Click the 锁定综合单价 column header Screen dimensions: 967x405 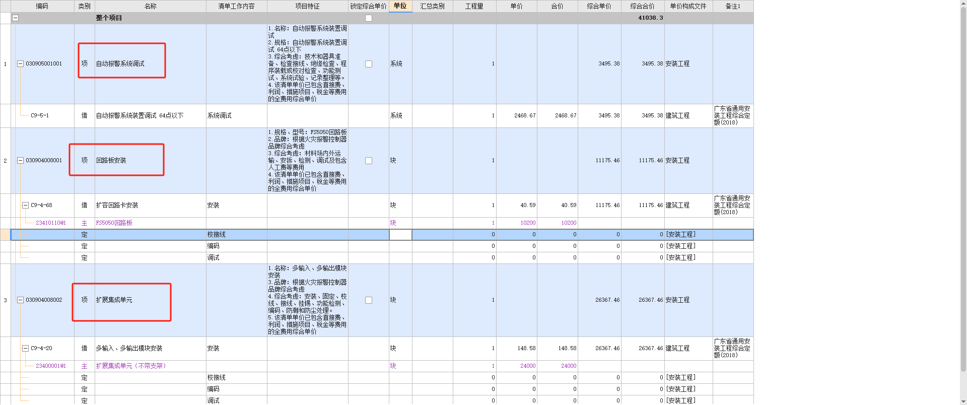pyautogui.click(x=369, y=6)
